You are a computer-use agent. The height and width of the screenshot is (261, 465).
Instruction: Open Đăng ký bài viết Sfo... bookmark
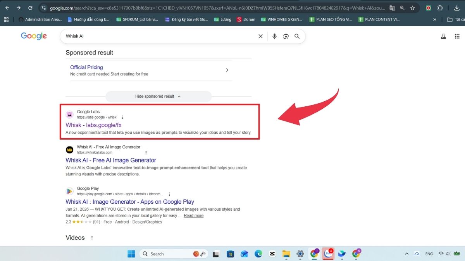(x=186, y=19)
